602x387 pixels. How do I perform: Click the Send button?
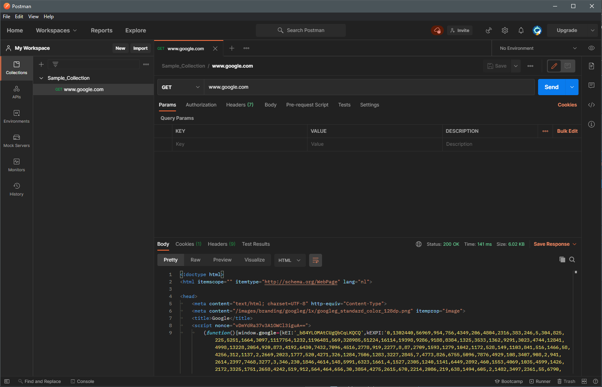pyautogui.click(x=551, y=87)
